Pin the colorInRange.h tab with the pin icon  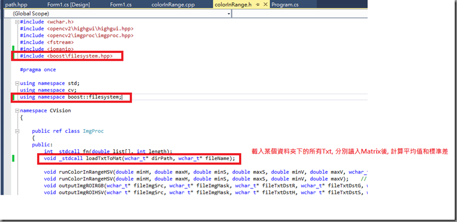pyautogui.click(x=258, y=5)
